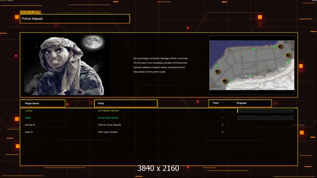This screenshot has width=317, height=178.
Task: Click USA Air Force General army text
Action: tap(109, 125)
